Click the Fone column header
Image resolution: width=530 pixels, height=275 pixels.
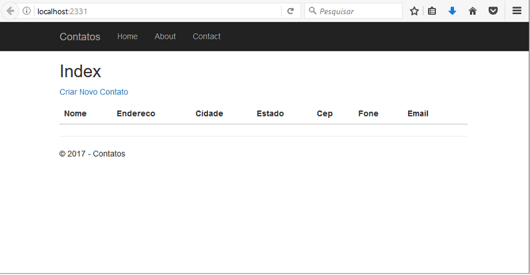[368, 113]
